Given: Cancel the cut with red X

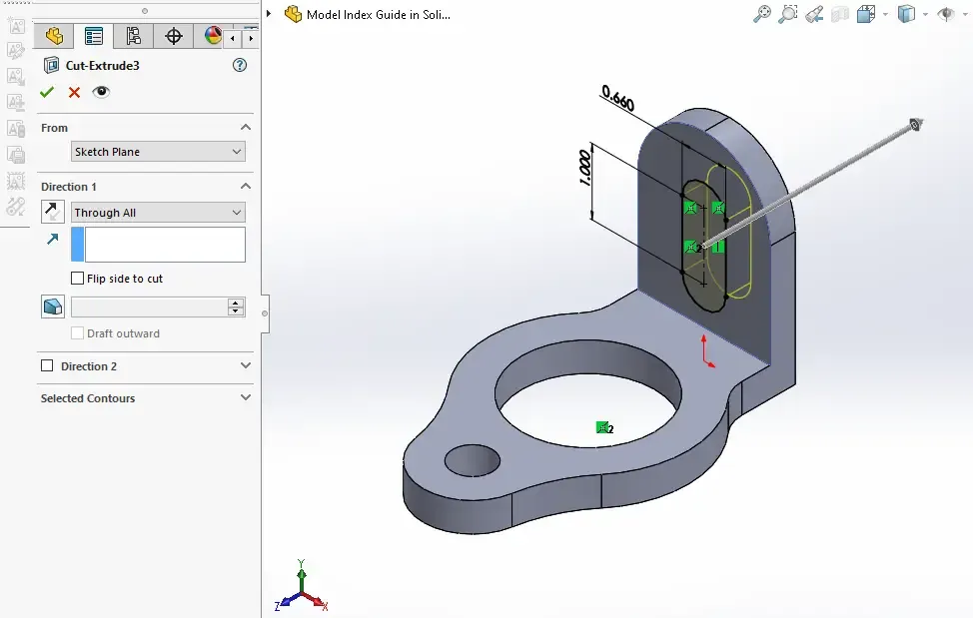Looking at the screenshot, I should click(x=75, y=93).
